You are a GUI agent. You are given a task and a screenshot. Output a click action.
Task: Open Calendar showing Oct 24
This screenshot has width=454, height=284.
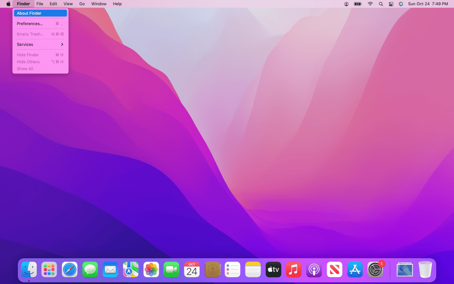pos(192,269)
